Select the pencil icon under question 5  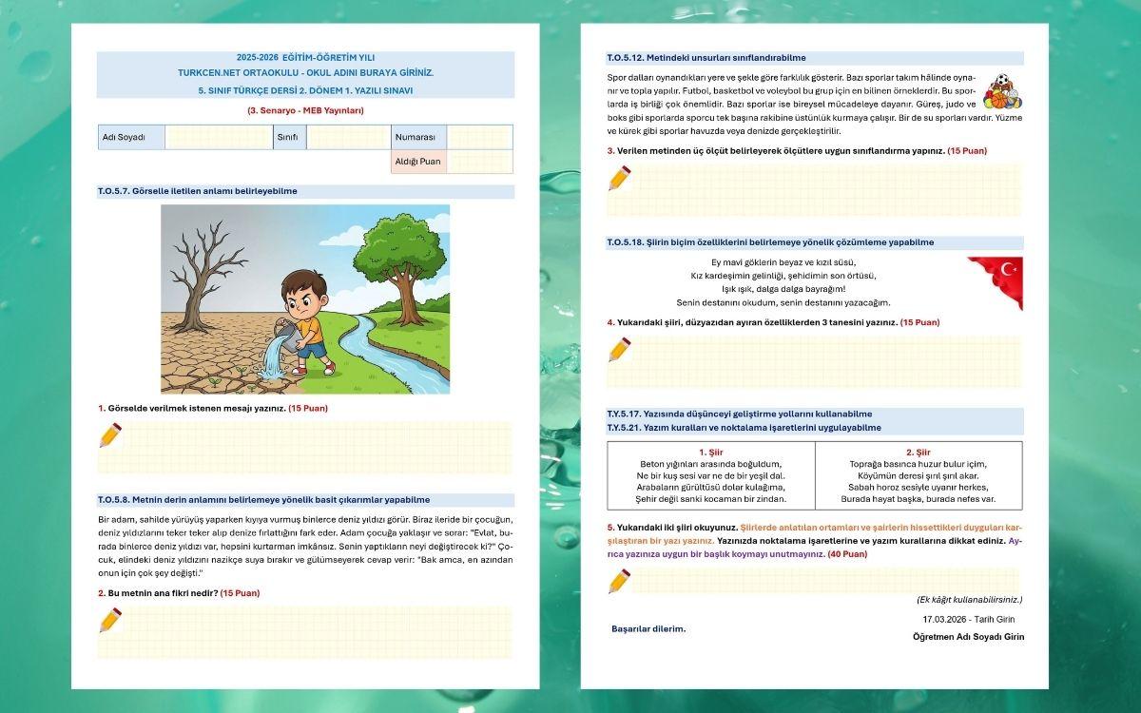pyautogui.click(x=620, y=581)
